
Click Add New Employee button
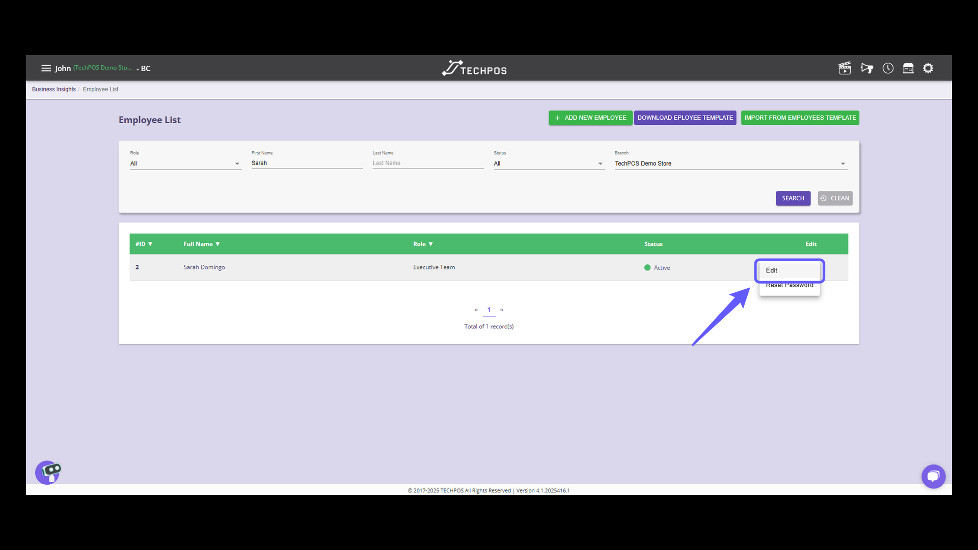point(590,118)
